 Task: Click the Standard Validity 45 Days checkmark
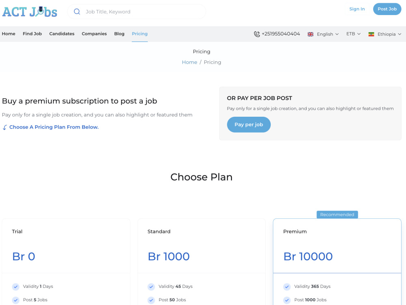click(151, 287)
